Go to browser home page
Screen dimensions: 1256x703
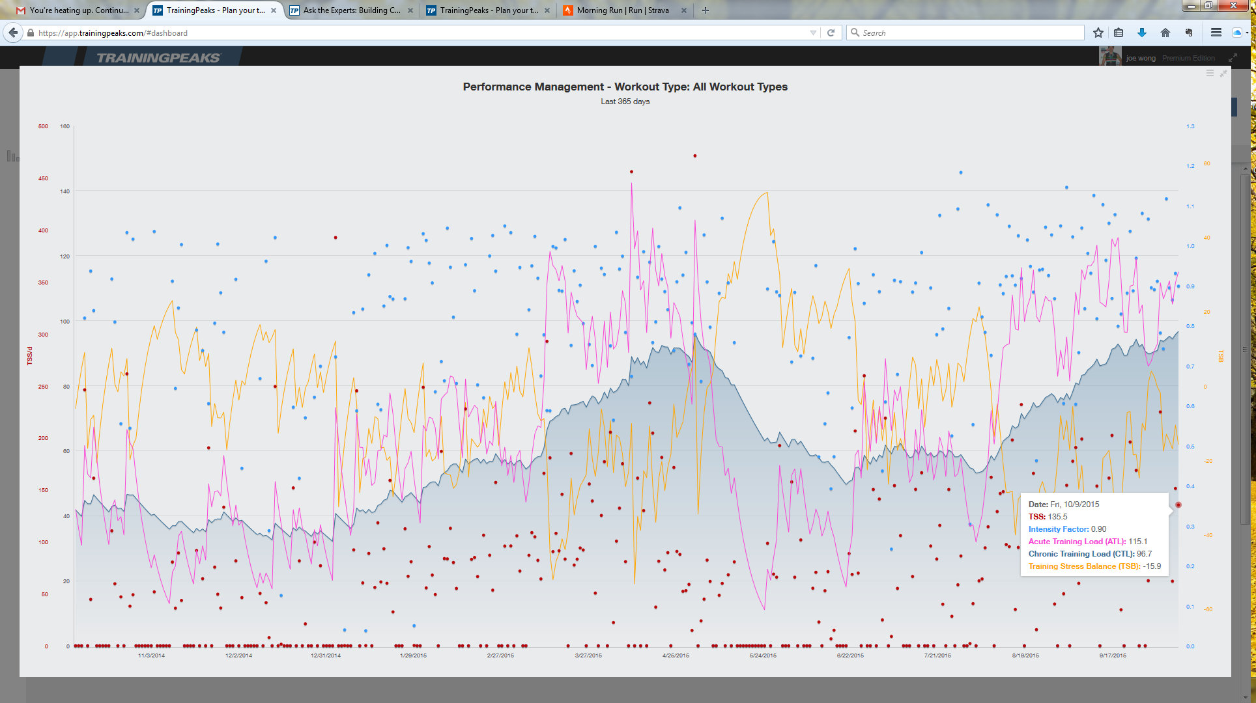click(1165, 33)
